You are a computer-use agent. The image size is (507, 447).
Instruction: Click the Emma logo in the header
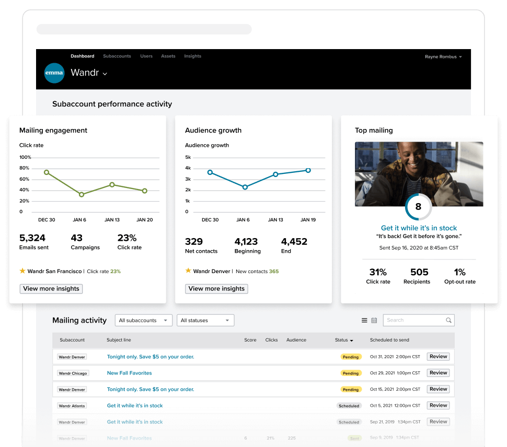(x=54, y=73)
